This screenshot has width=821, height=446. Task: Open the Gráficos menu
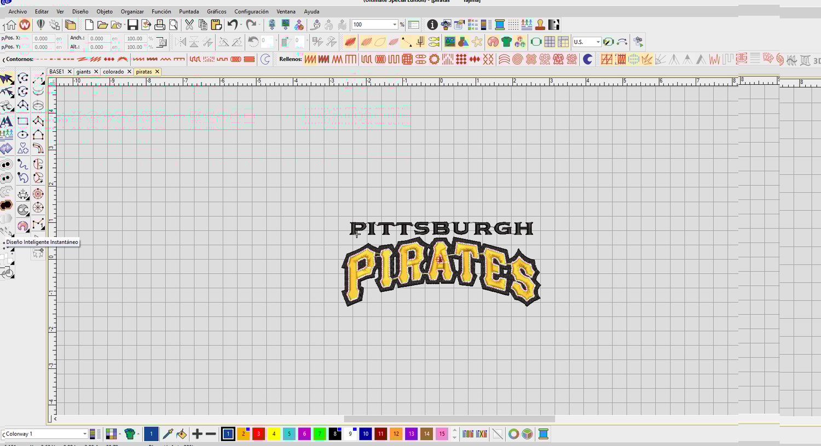(x=217, y=11)
